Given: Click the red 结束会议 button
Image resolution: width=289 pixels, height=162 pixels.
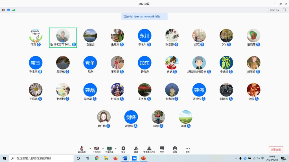Looking at the screenshot, I should click(x=275, y=150).
